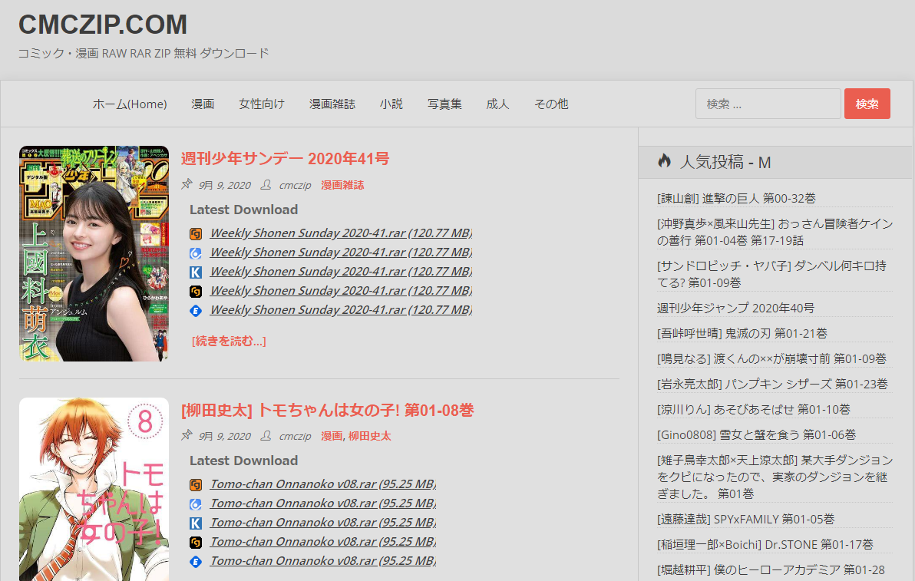Screen dimensions: 915x581
Task: Click the pin icon next to the Tomo-chan post date
Action: coord(187,435)
